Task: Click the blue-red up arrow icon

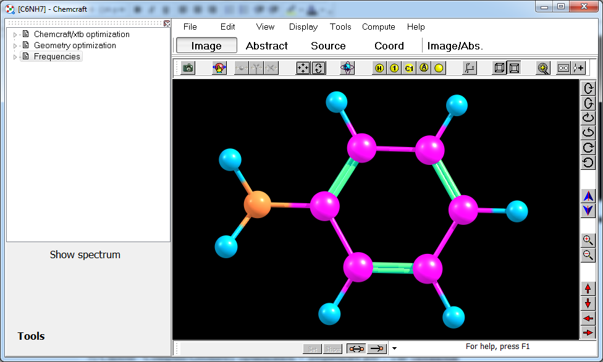Action: point(588,196)
